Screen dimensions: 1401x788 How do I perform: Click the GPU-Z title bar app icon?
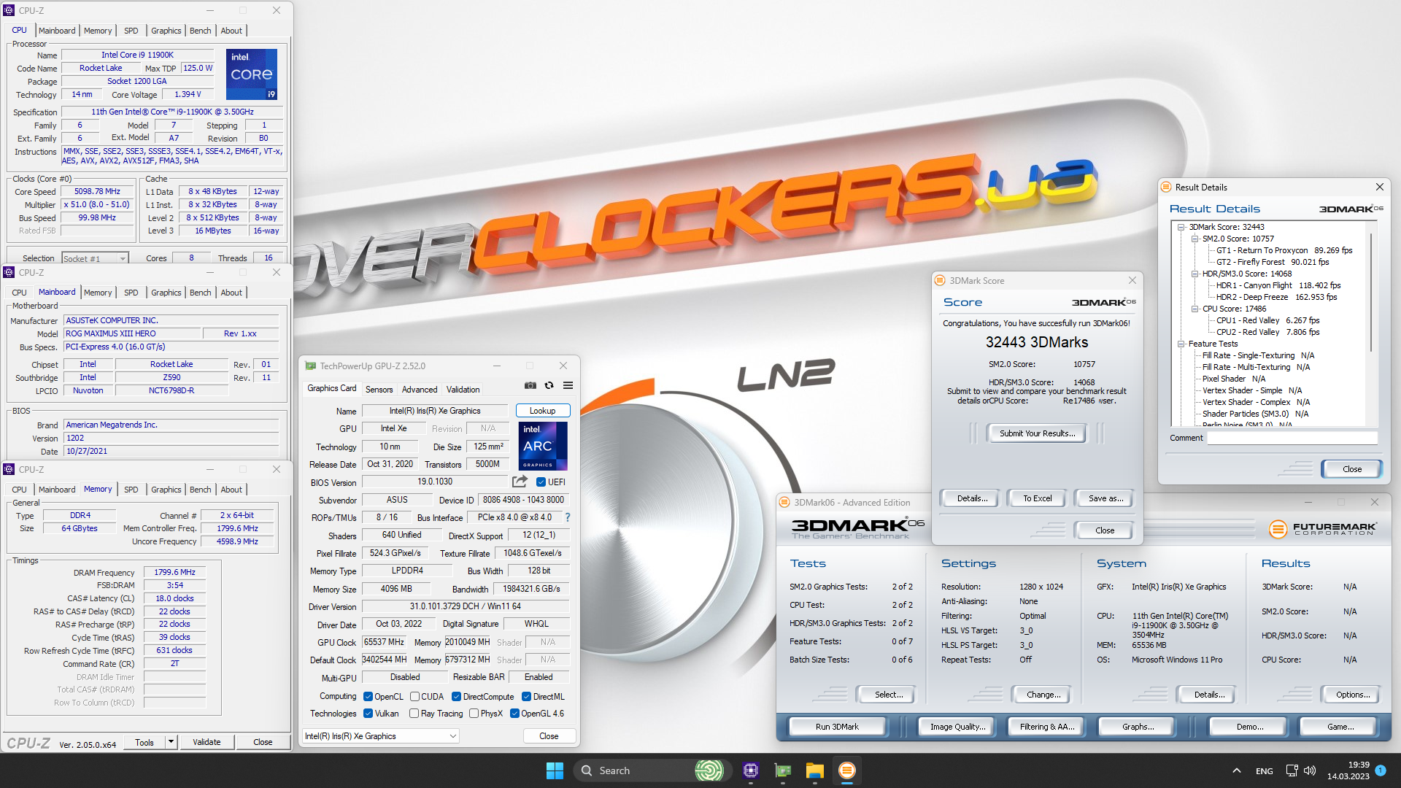[x=311, y=366]
